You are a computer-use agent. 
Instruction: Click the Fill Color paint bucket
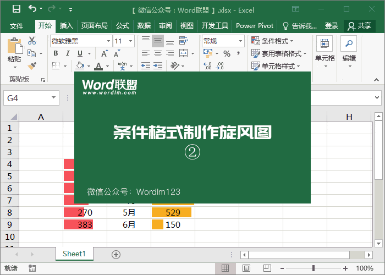point(80,66)
